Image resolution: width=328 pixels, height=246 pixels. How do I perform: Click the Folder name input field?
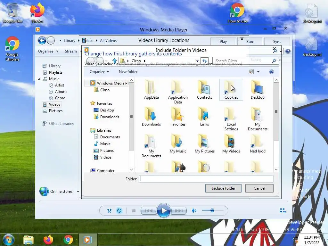206,179
